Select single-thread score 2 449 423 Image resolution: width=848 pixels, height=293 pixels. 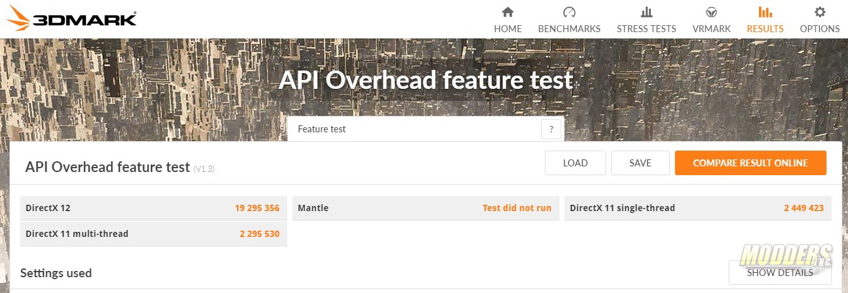804,208
